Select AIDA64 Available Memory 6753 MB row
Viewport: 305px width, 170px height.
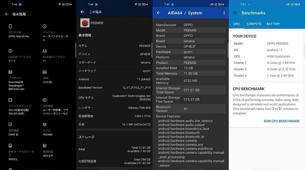[190, 81]
